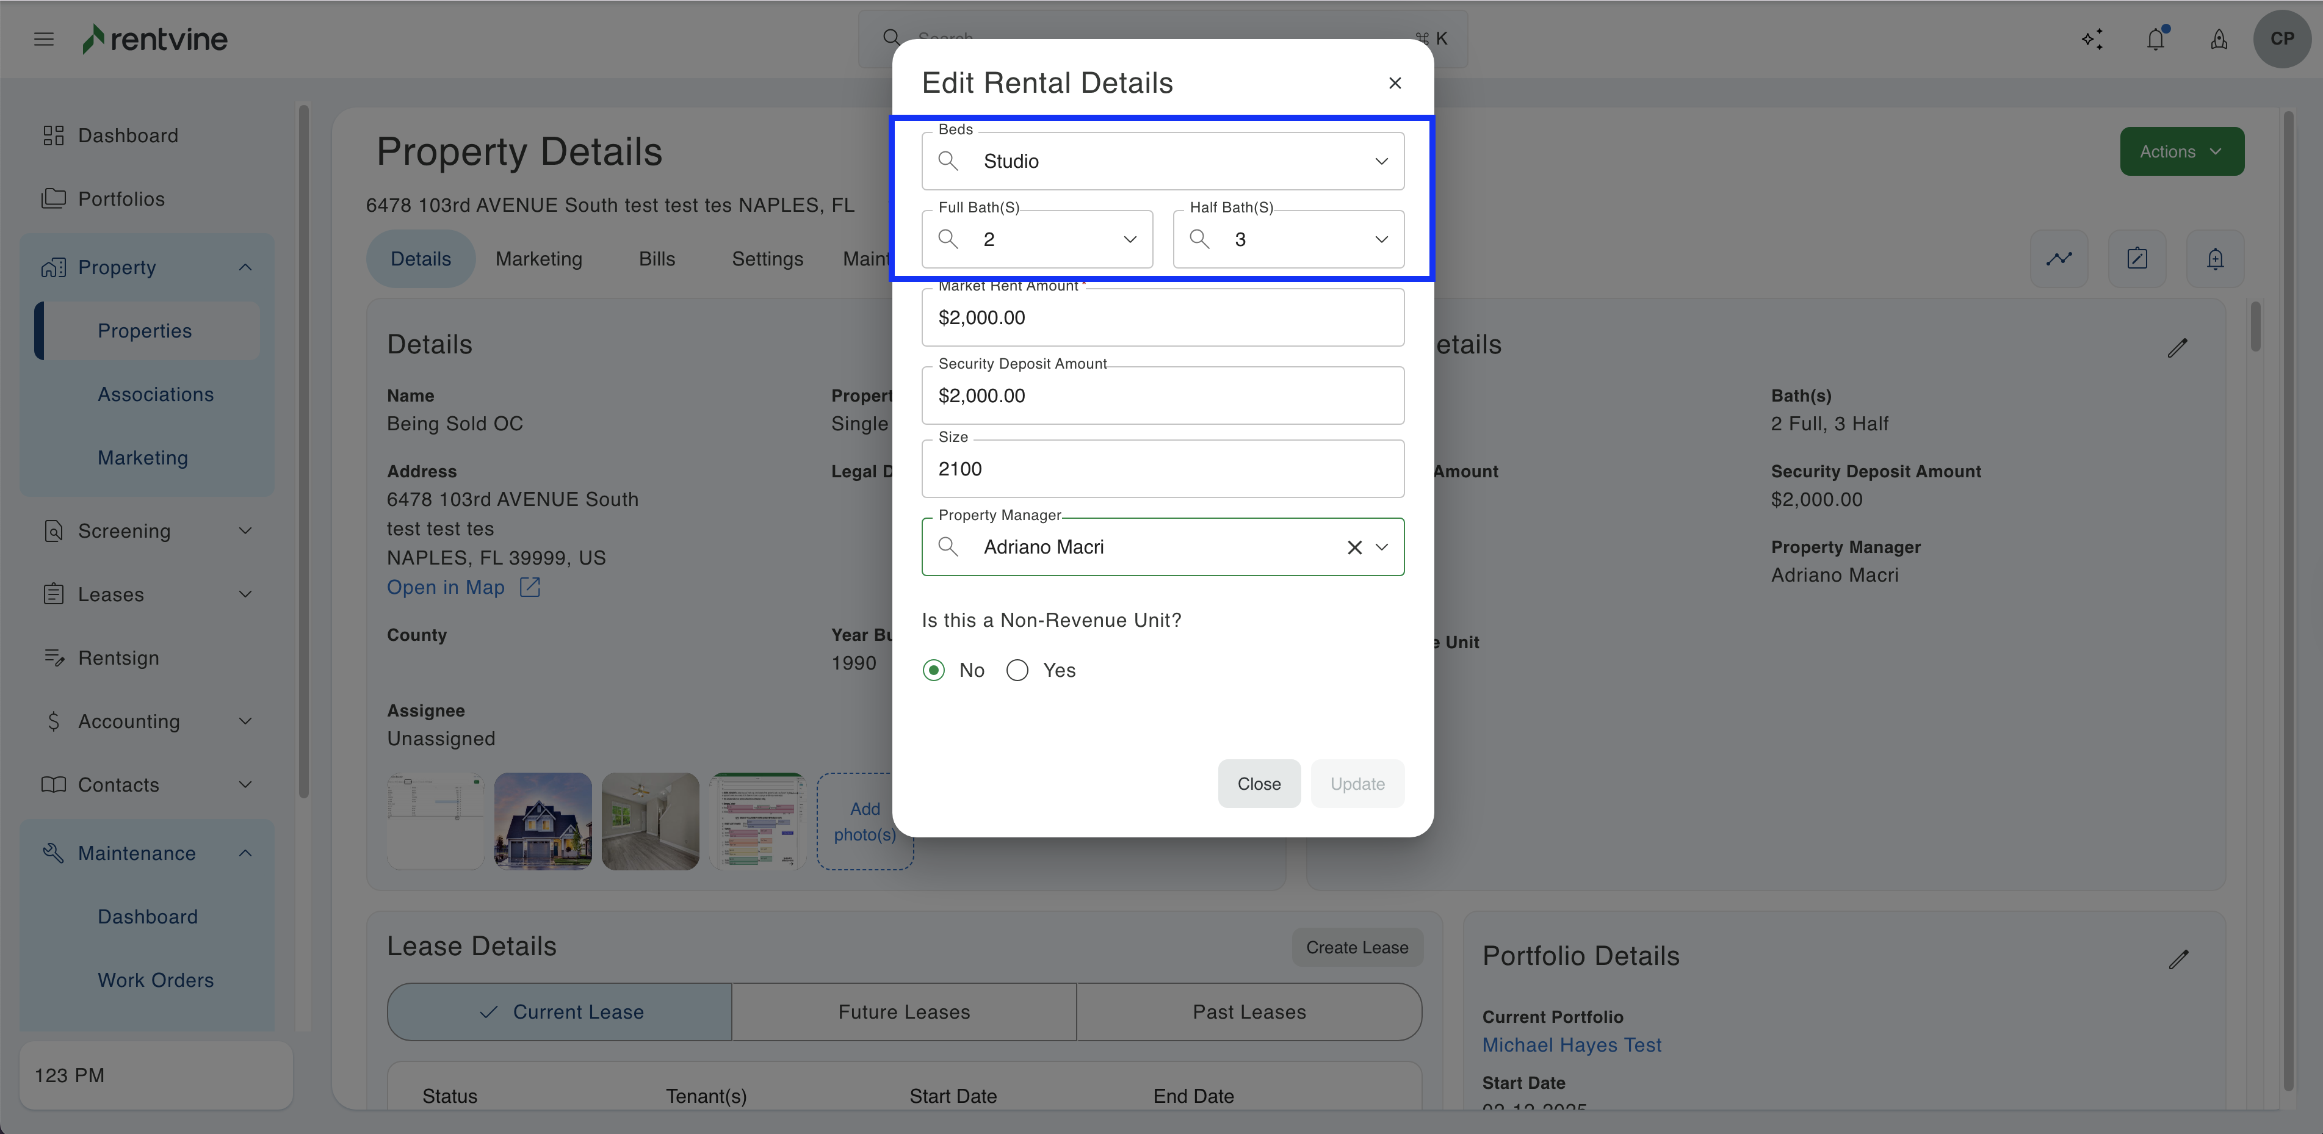This screenshot has height=1134, width=2323.
Task: Select Yes for Non-Revenue Unit
Action: pos(1017,670)
